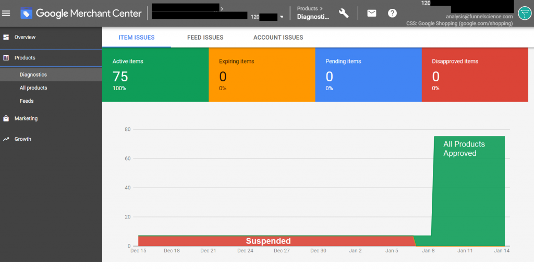Screen dimensions: 534x269
Task: Open Growth in the sidebar
Action: coord(51,139)
